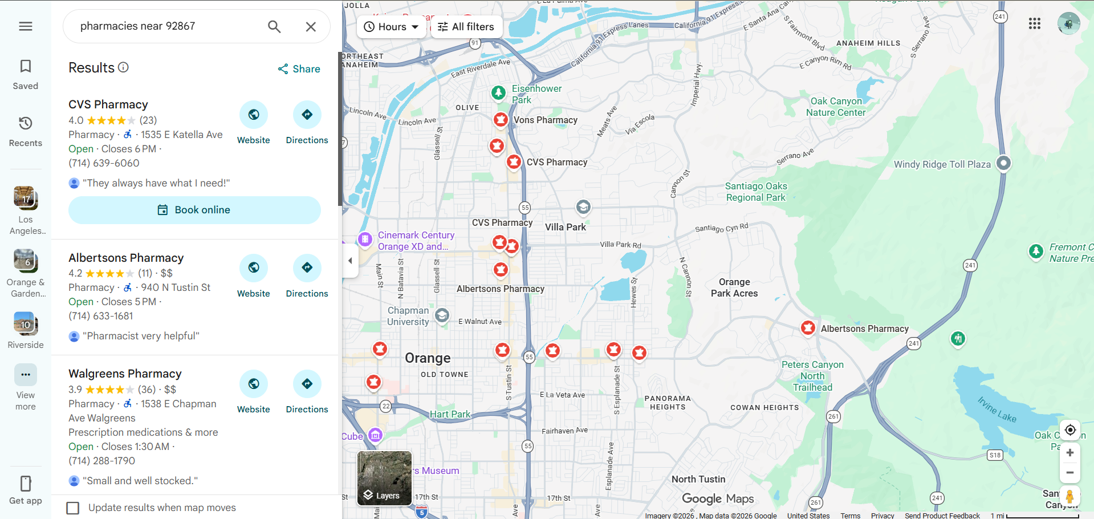1094x519 pixels.
Task: Click the View more ellipsis icon
Action: click(x=26, y=375)
